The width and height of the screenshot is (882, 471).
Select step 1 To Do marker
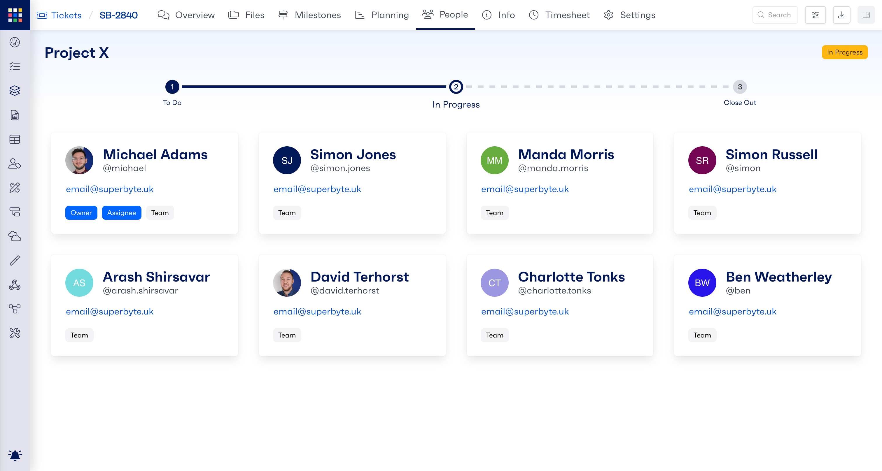[x=172, y=87]
